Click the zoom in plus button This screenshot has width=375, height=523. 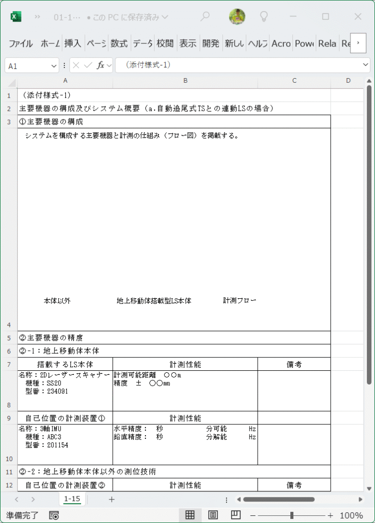click(330, 515)
